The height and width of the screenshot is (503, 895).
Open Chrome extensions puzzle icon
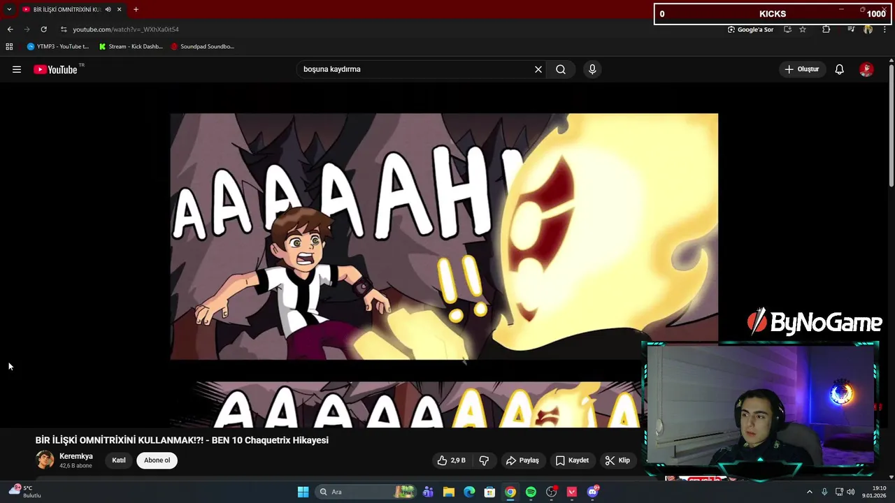(x=826, y=29)
